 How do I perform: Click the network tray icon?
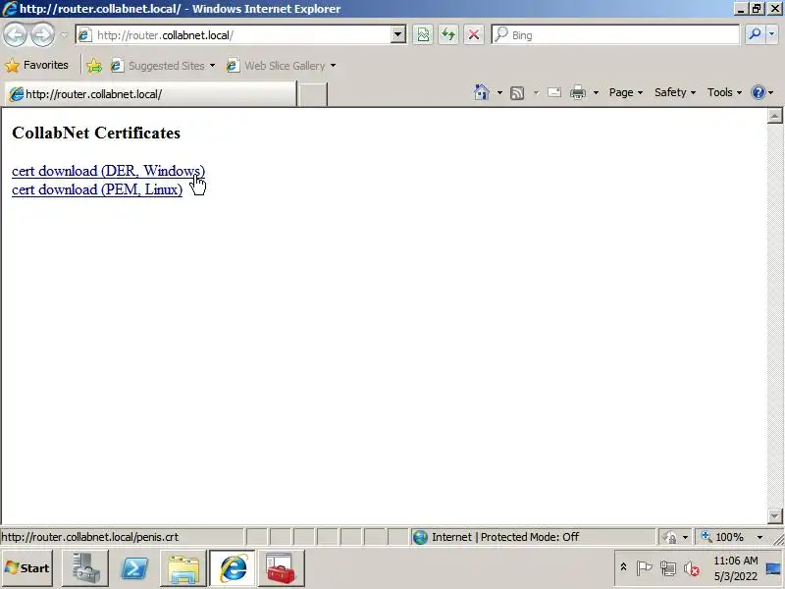(x=668, y=568)
